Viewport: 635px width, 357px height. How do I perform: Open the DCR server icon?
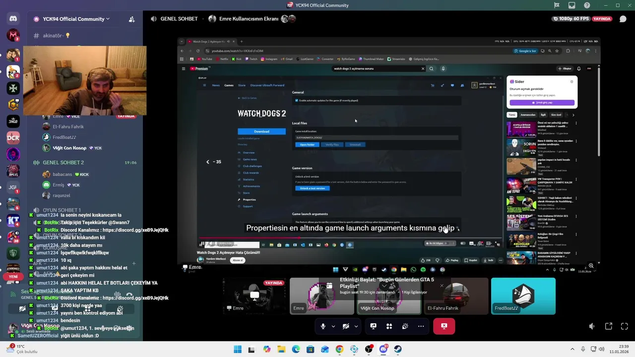coord(13,138)
